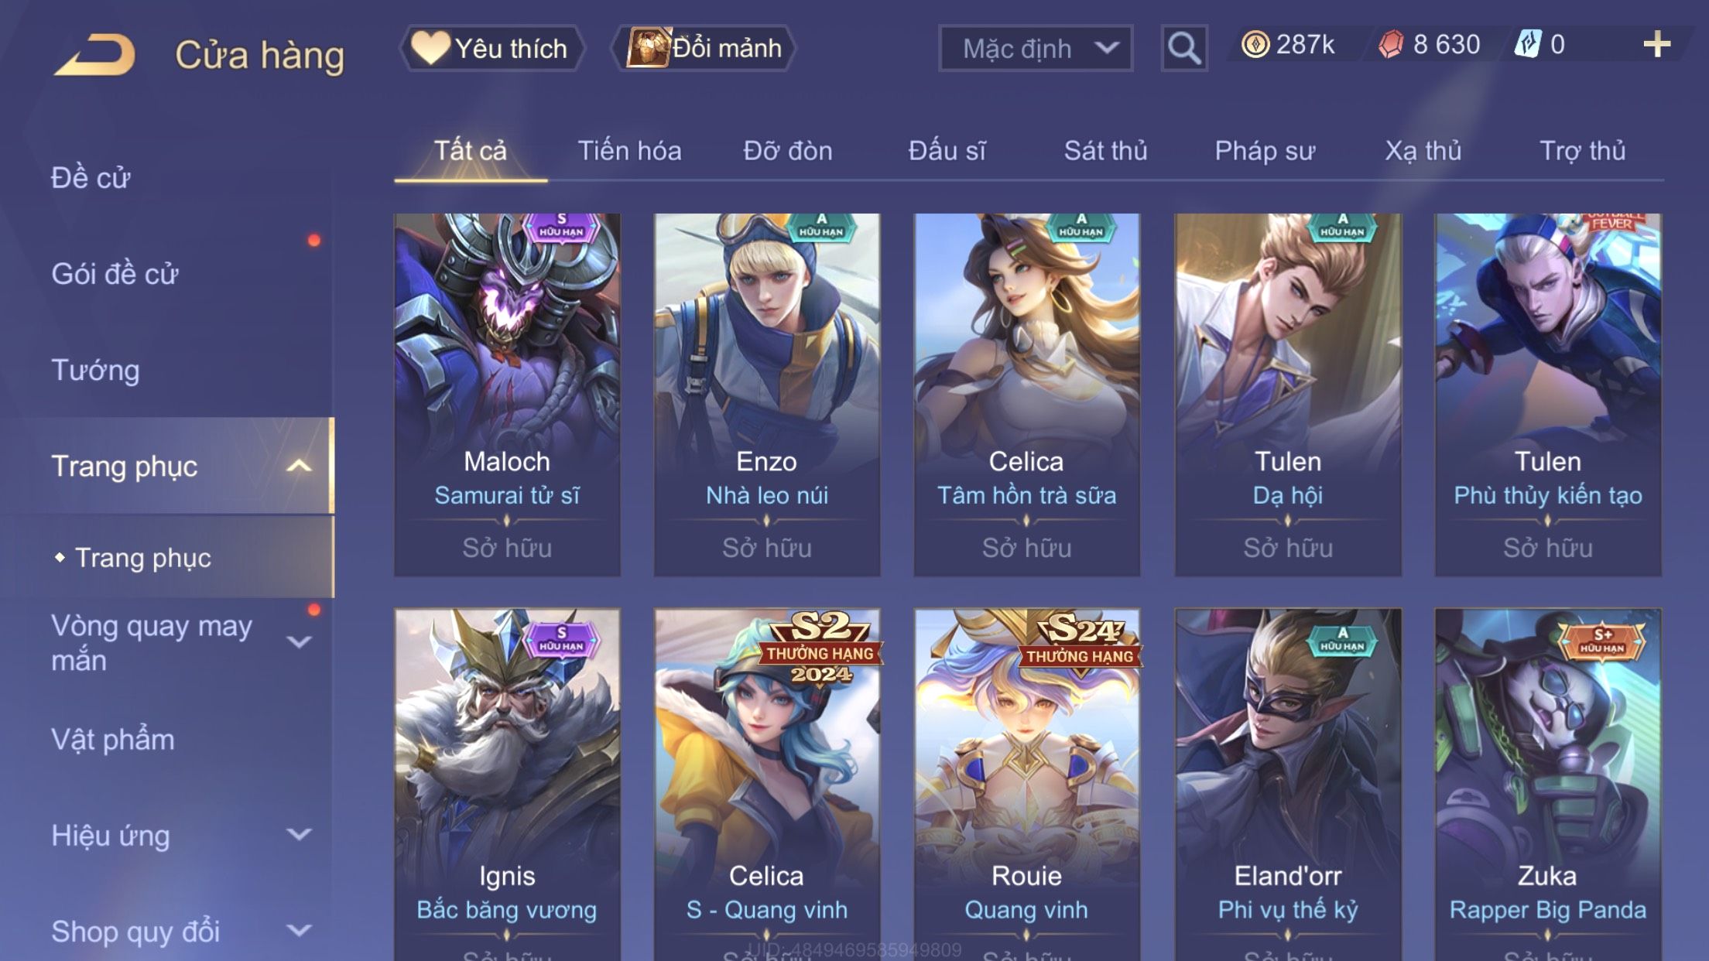This screenshot has height=961, width=1709.
Task: Tap the gold coin 287k icon
Action: [1255, 45]
